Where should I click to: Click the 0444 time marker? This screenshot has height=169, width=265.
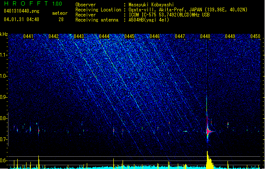(x=104, y=36)
